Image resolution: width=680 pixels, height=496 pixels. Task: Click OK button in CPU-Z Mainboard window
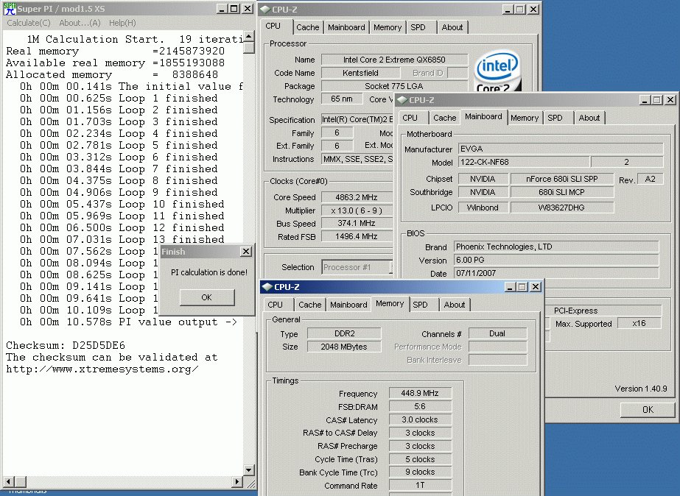pos(648,410)
